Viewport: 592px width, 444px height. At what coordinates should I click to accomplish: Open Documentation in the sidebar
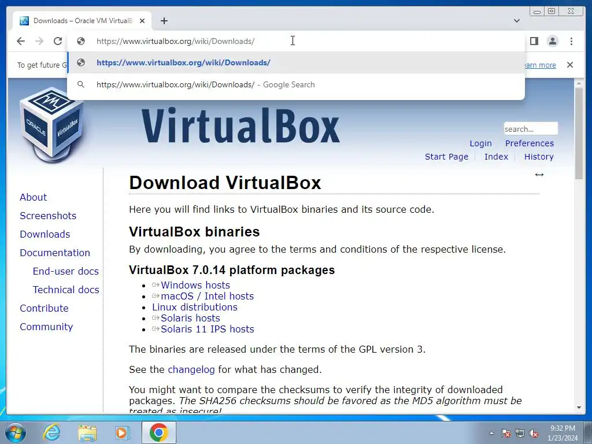pyautogui.click(x=55, y=253)
